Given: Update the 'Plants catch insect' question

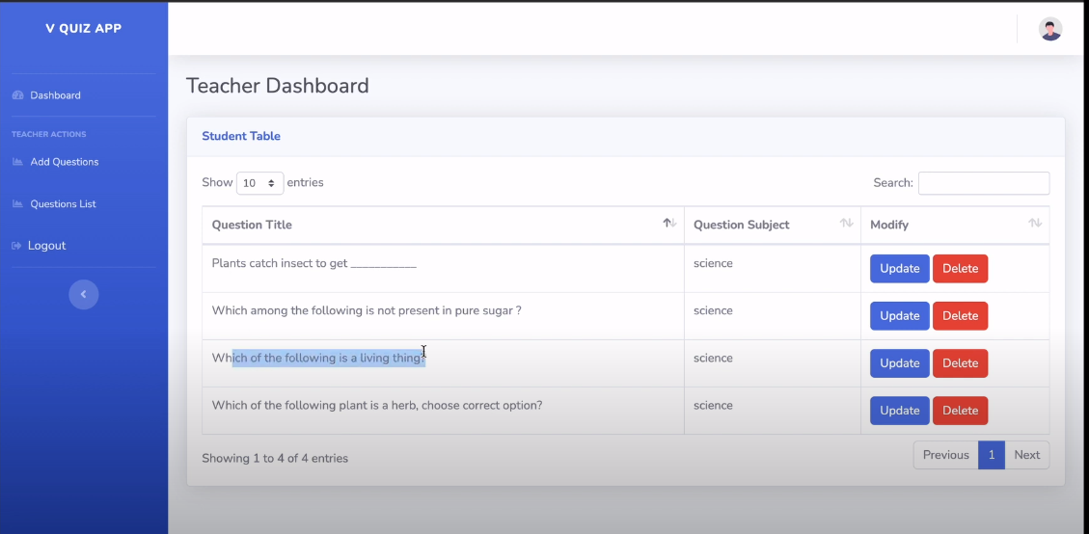Looking at the screenshot, I should click(899, 269).
